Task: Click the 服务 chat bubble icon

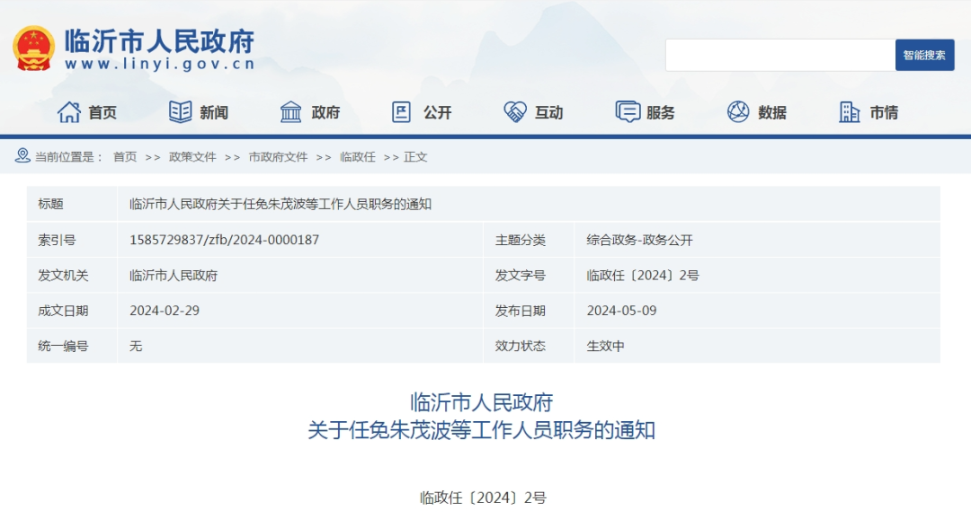Action: 628,112
